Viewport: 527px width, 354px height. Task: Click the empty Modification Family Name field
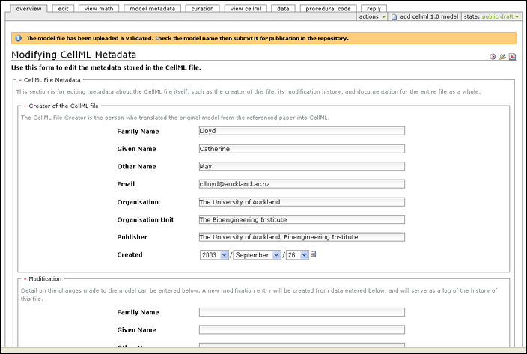click(302, 312)
